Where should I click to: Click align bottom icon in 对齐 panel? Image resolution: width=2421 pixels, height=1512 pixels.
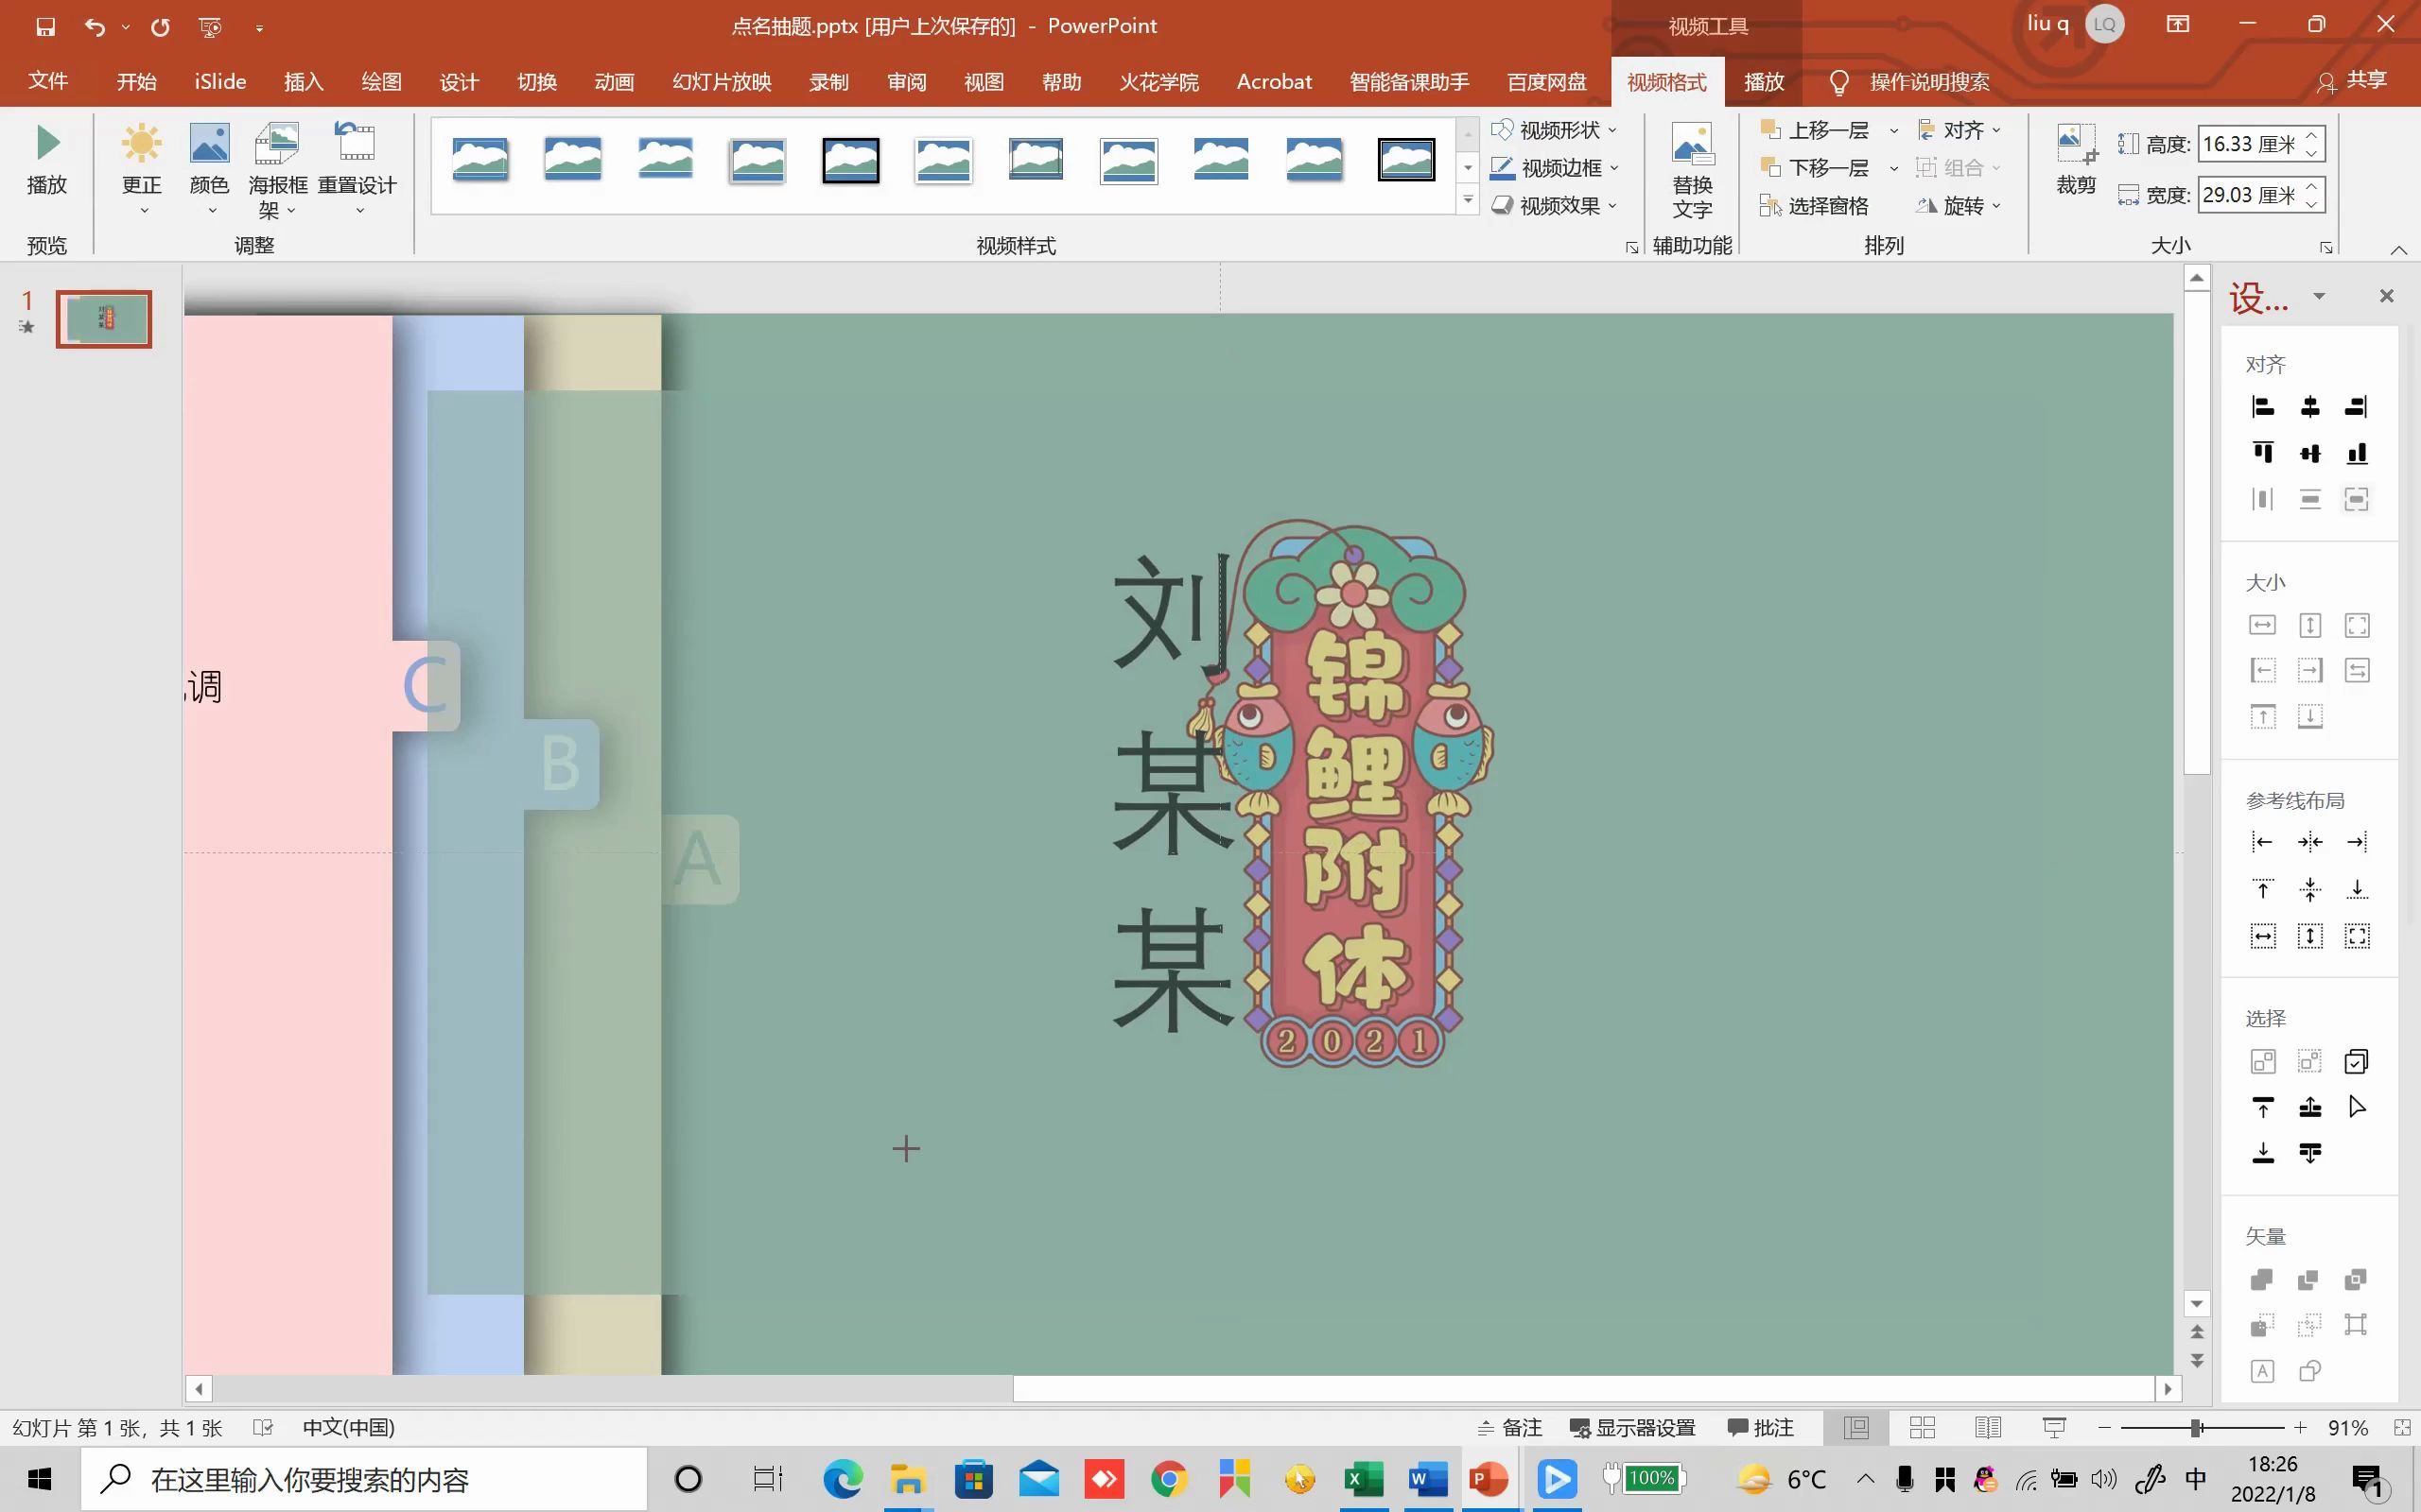pos(2357,453)
